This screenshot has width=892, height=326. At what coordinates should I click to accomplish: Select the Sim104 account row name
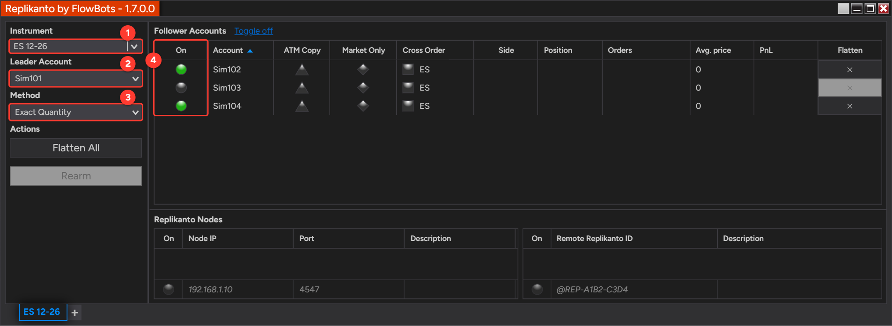227,106
